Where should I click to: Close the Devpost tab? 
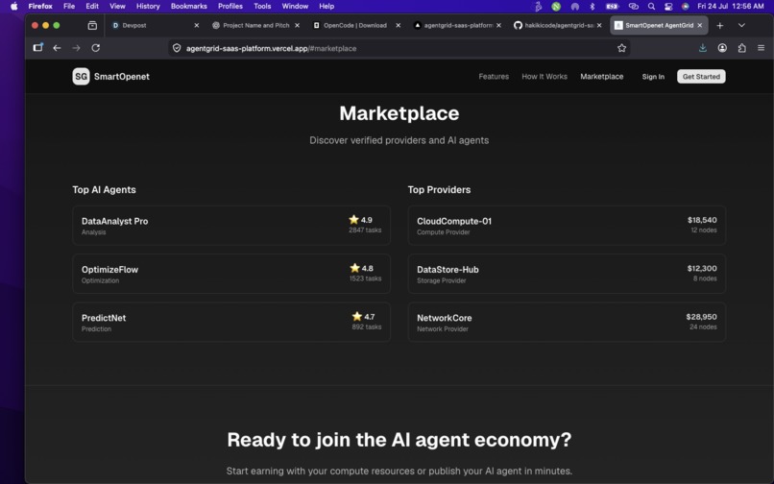click(x=197, y=25)
